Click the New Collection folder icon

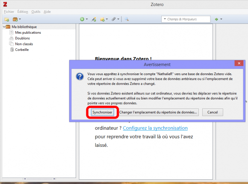click(7, 20)
